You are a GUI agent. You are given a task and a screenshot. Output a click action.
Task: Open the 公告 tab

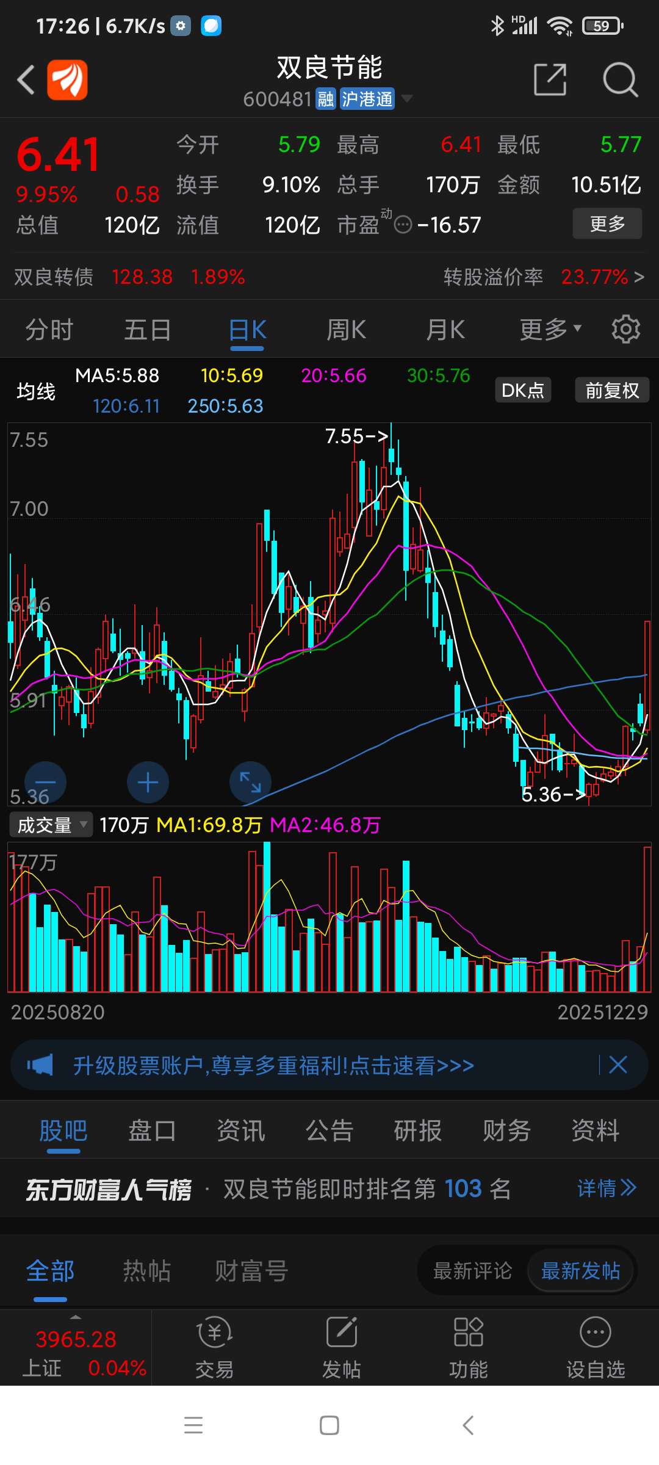[329, 1130]
